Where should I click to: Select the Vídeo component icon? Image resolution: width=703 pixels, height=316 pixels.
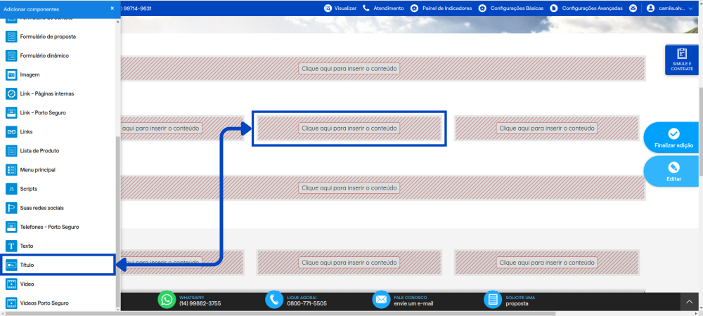point(11,284)
